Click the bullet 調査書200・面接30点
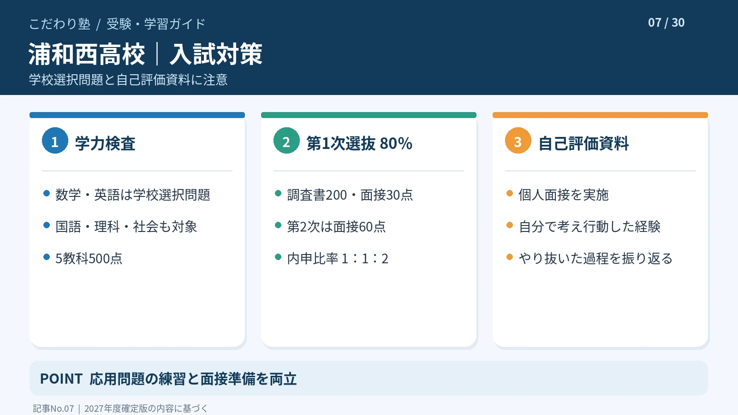Screen dimensions: 738x415 350,195
